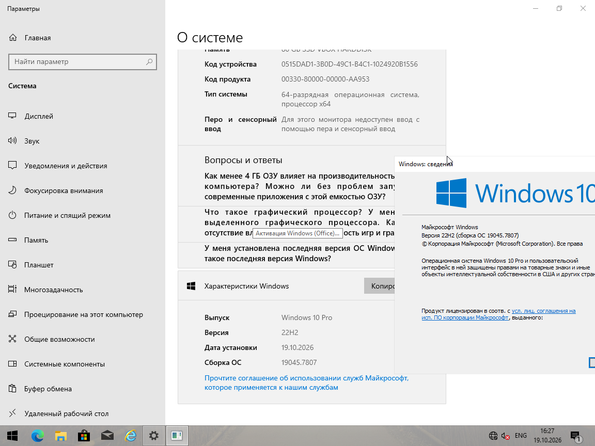Click the muted volume tray icon
This screenshot has height=446, width=595.
coord(505,436)
